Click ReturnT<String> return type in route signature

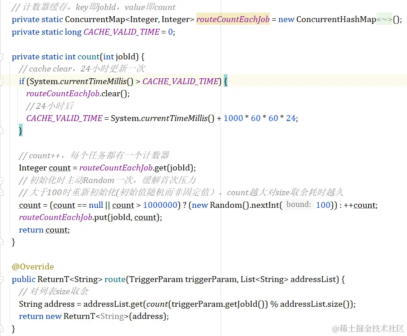[70, 279]
